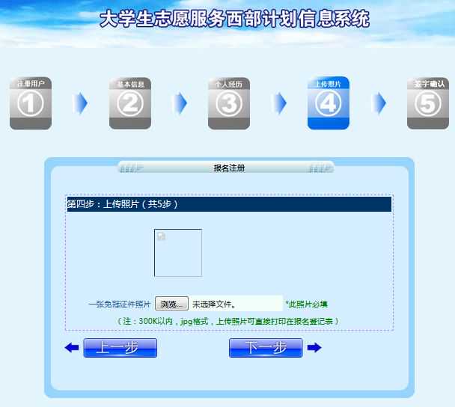This screenshot has height=407, width=455.
Task: Click the 报名注册 panel header tab
Action: click(x=228, y=168)
